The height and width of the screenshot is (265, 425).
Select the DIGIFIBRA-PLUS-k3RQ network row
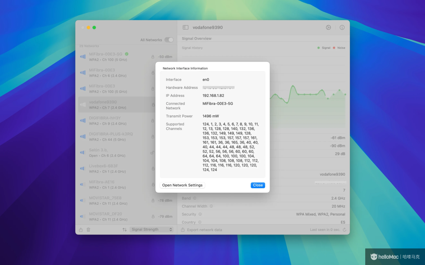126,136
